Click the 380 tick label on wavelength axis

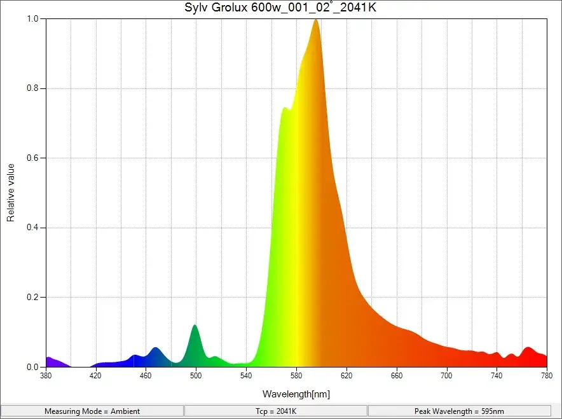tap(46, 376)
